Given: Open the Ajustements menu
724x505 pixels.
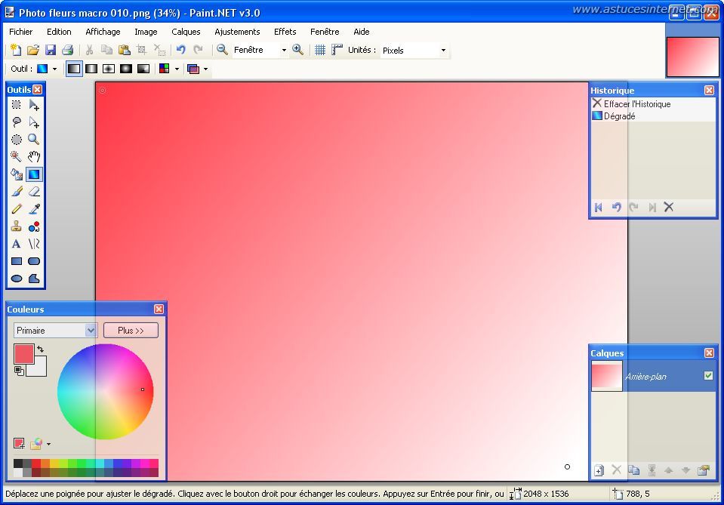Looking at the screenshot, I should (x=237, y=32).
